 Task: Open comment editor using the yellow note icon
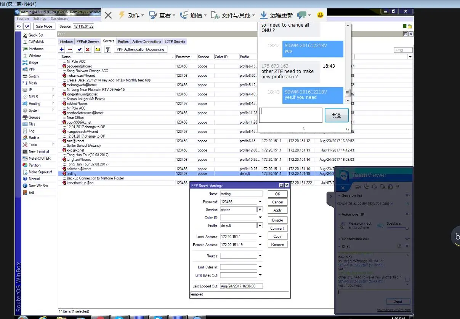[x=98, y=49]
